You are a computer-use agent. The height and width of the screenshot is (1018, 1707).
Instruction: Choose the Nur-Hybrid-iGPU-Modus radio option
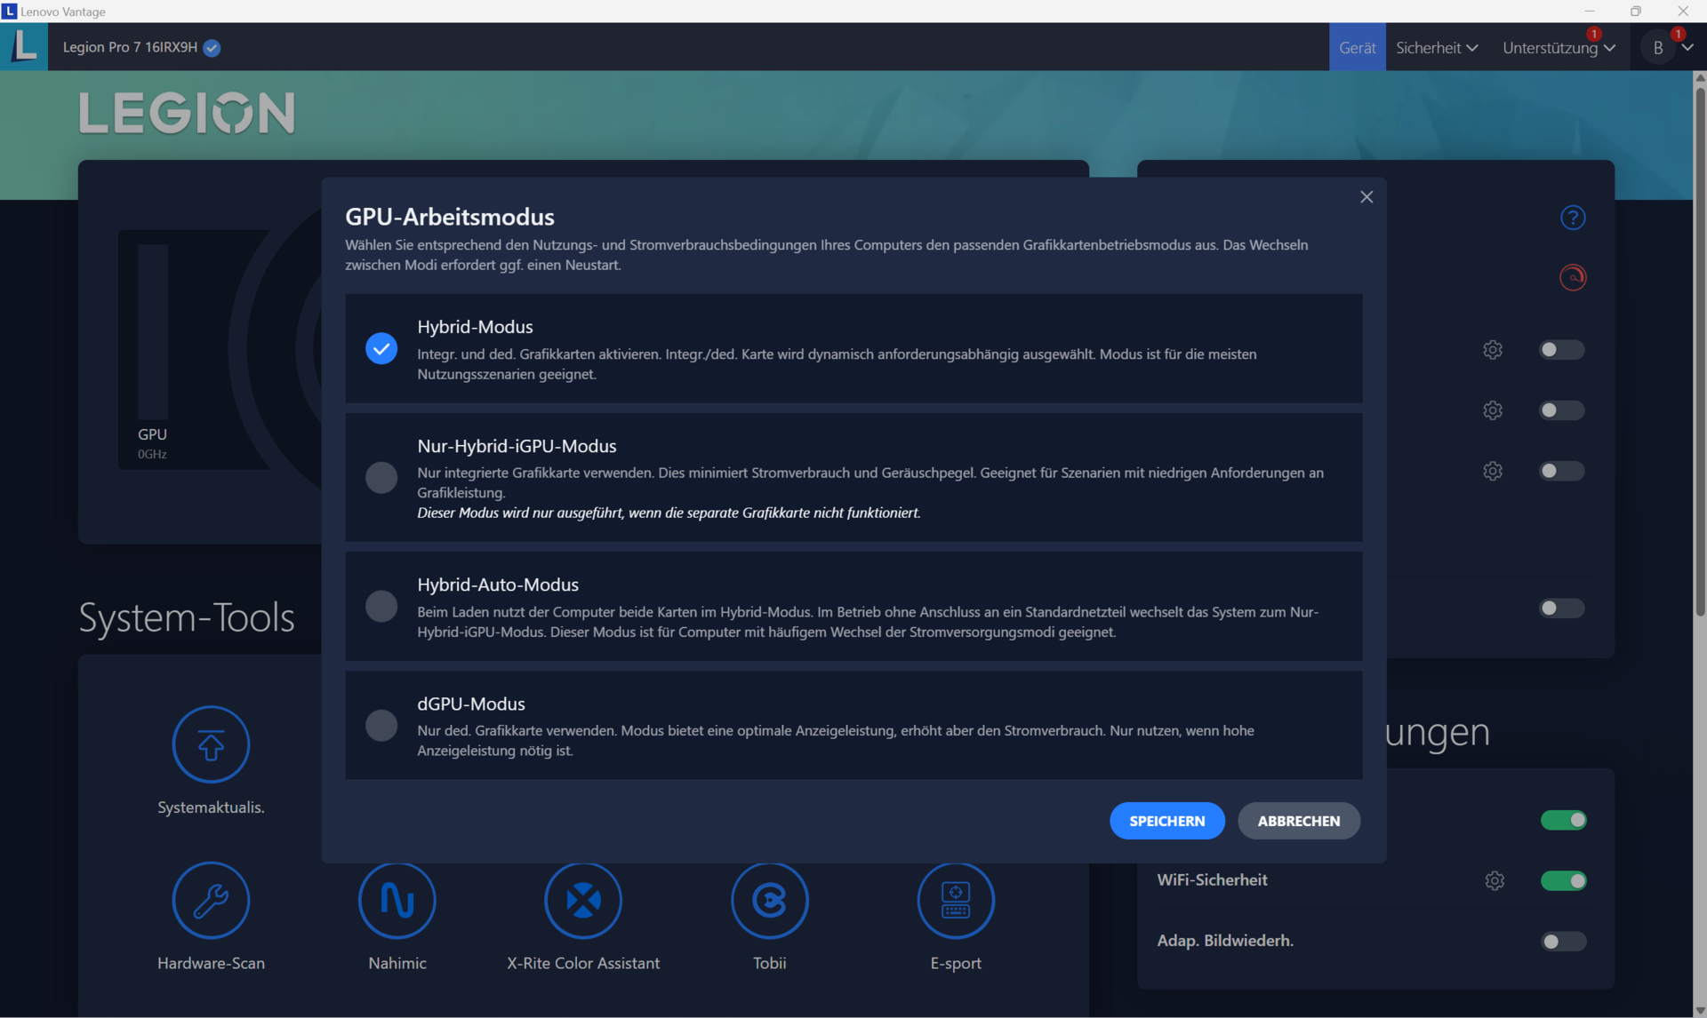[381, 477]
